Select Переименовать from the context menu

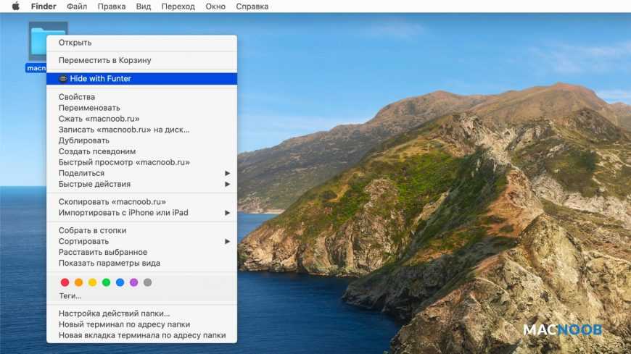(89, 108)
